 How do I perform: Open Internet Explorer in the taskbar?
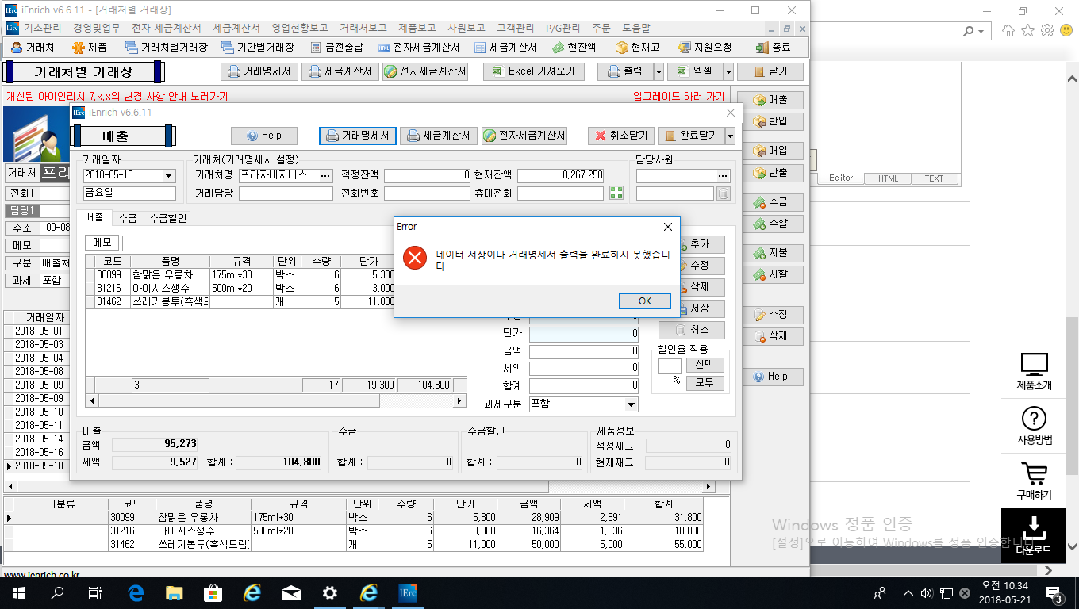point(252,593)
